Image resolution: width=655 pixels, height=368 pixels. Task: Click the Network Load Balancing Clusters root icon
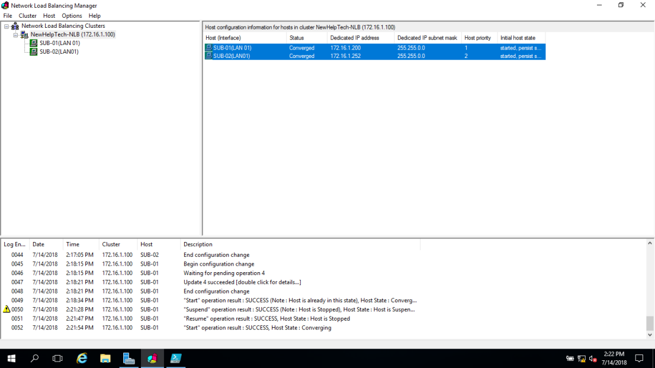(x=15, y=26)
